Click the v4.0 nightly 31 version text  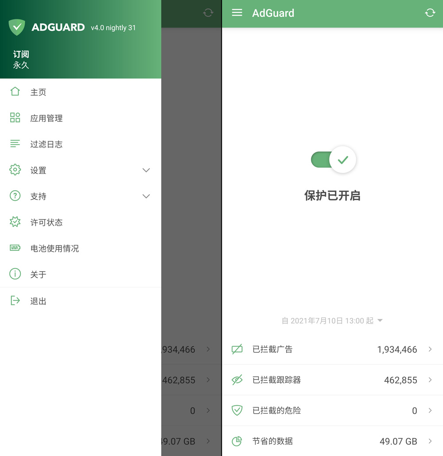pyautogui.click(x=113, y=27)
